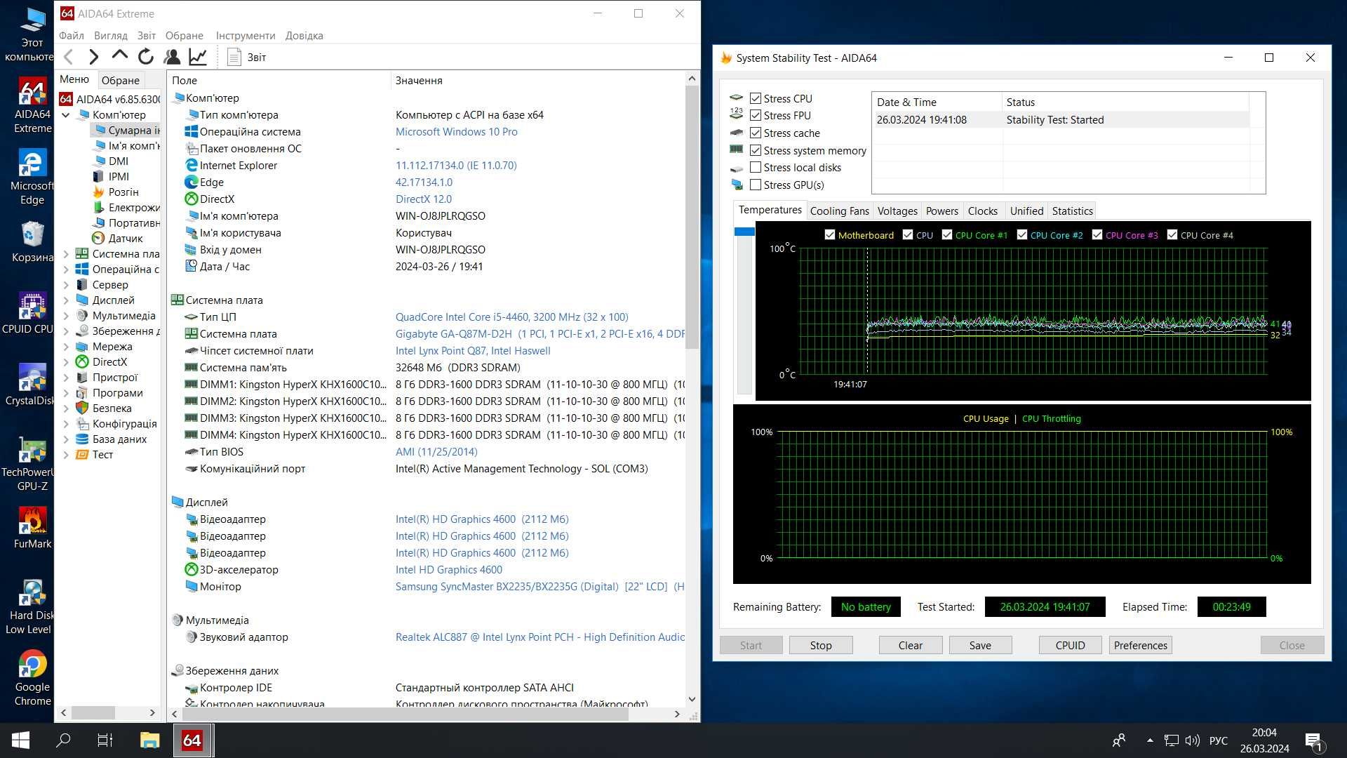
Task: Open the Корзина recycle bin icon
Action: [x=32, y=241]
